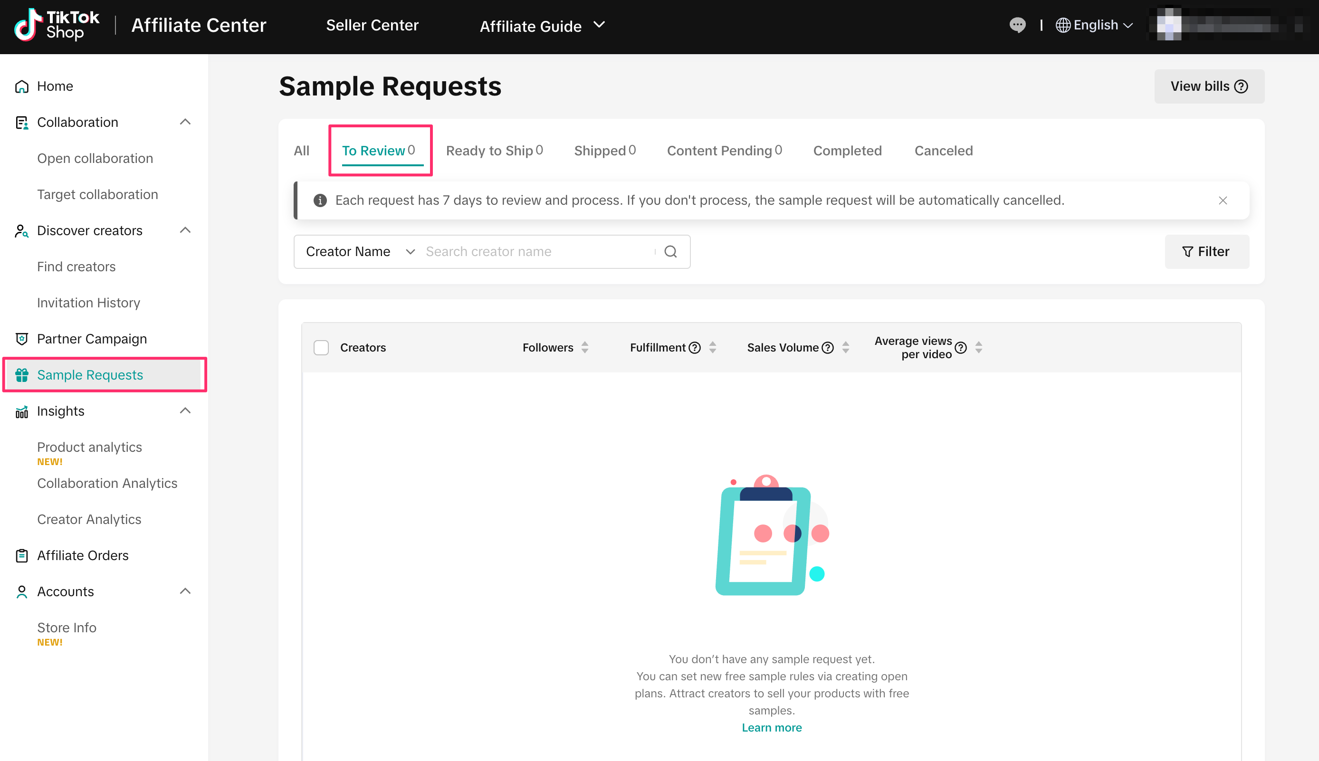
Task: Open the English language selector
Action: (x=1094, y=25)
